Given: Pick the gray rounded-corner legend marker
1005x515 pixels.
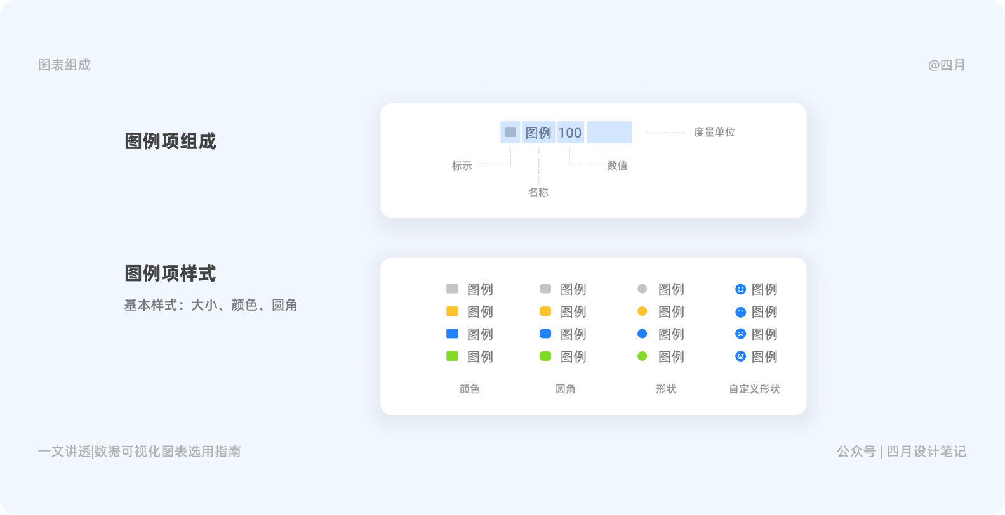Looking at the screenshot, I should click(x=545, y=289).
